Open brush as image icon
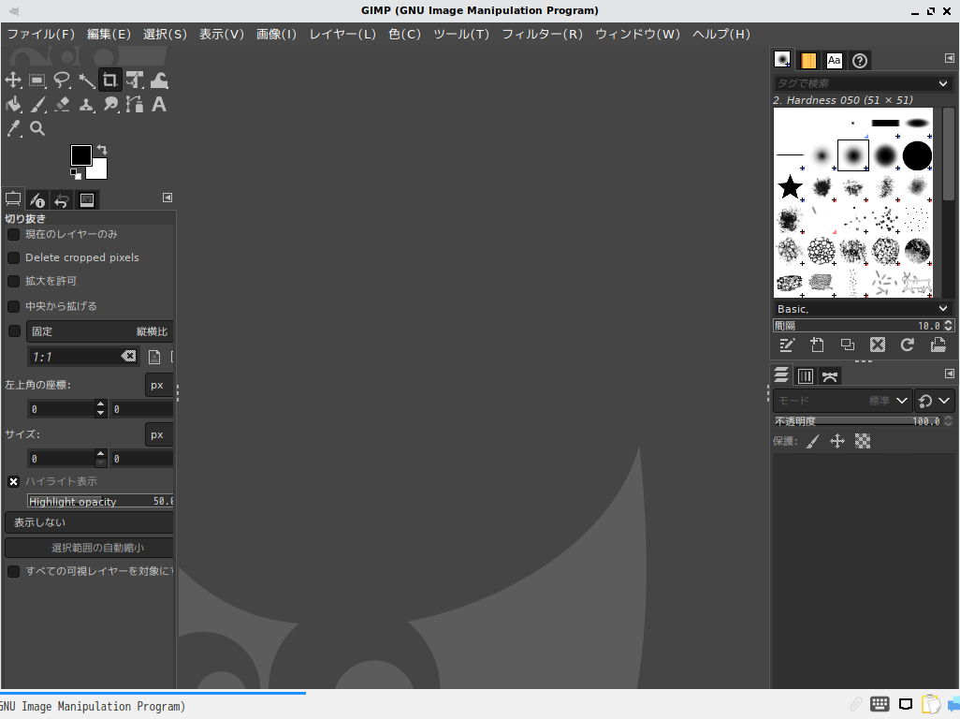Screen dimensions: 960x719 (x=938, y=345)
